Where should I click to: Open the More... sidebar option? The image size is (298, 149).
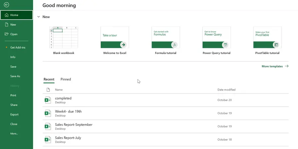tap(14, 133)
